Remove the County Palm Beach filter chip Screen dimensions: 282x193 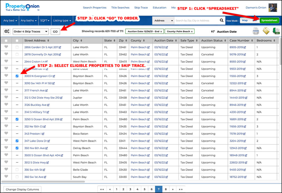pyautogui.click(x=192, y=31)
